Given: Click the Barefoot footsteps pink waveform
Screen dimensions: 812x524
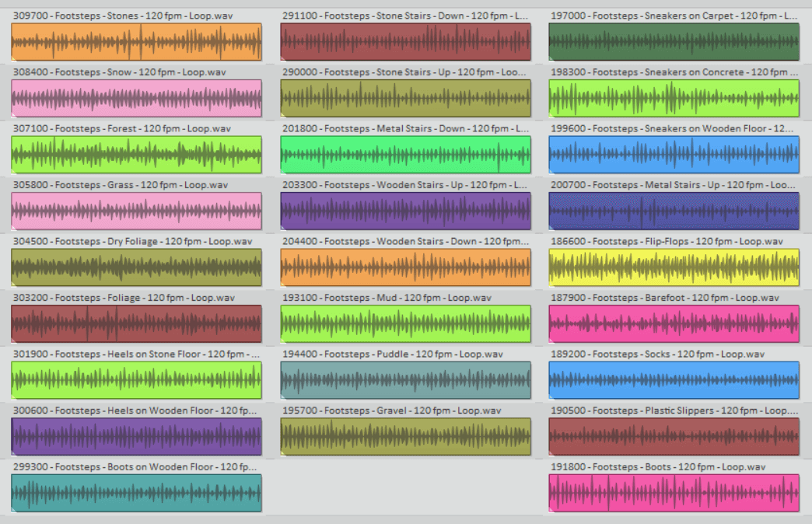Looking at the screenshot, I should coord(674,323).
